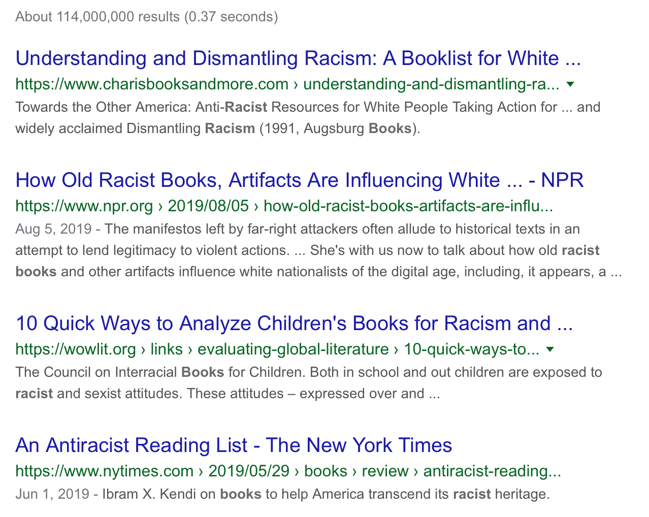649x517 pixels.
Task: Click the 'Jun 1, 2019' date in NYTimes snippet
Action: click(x=52, y=494)
